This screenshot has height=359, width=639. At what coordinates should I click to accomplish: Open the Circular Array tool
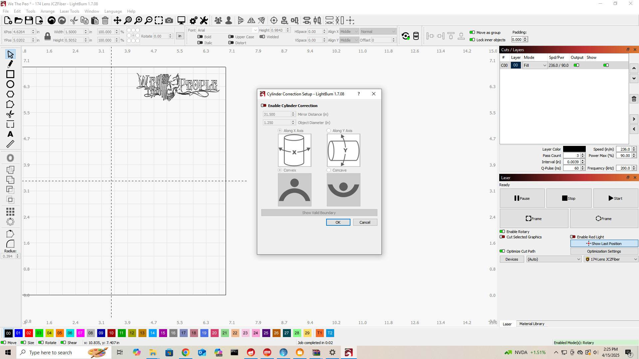(x=10, y=221)
